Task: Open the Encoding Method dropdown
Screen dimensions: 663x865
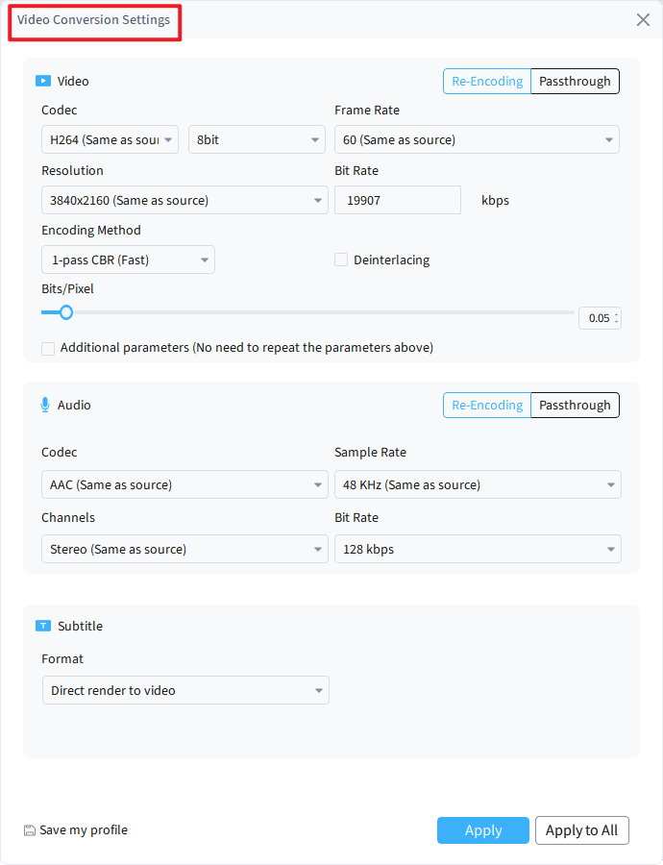Action: pyautogui.click(x=128, y=259)
